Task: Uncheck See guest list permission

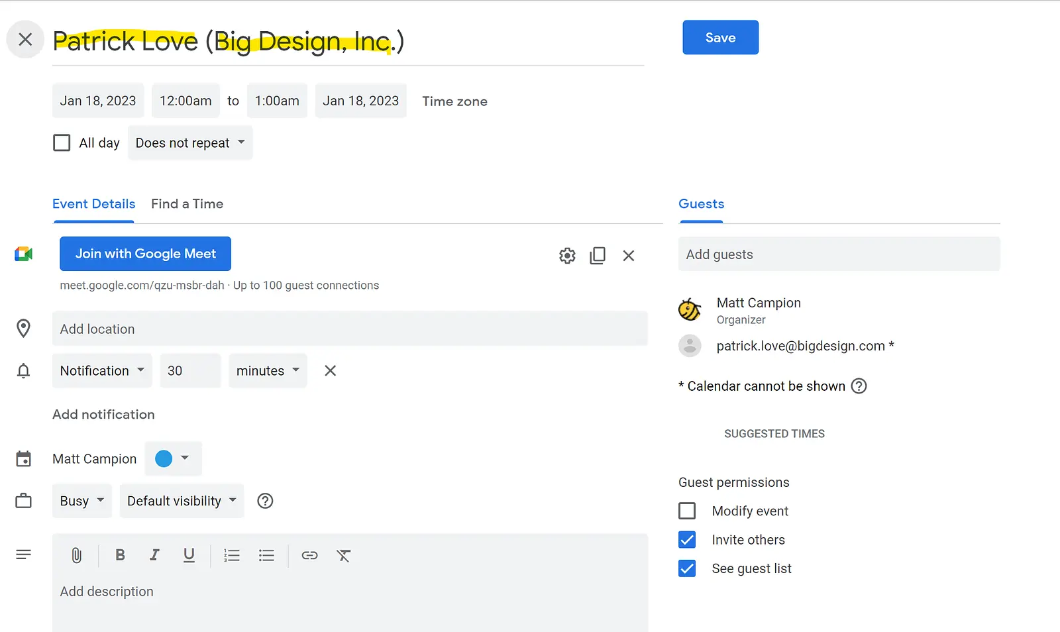Action: click(x=687, y=568)
